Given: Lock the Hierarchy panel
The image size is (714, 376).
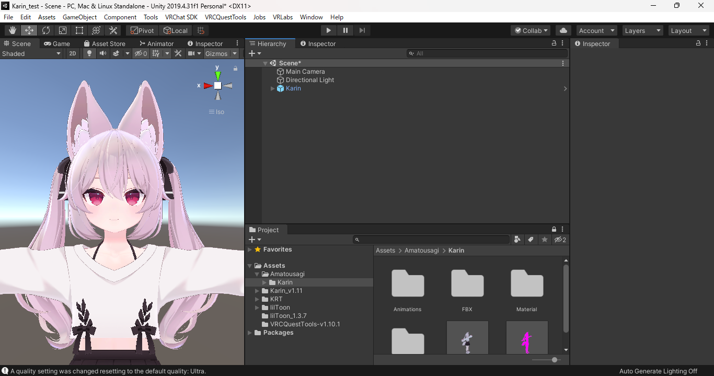Looking at the screenshot, I should (x=554, y=43).
